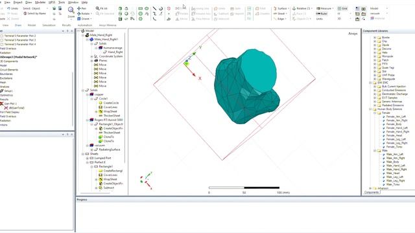Select Male_Head in Component Libraries
Image resolution: width=415 pixels, height=233 pixels.
tap(393, 173)
